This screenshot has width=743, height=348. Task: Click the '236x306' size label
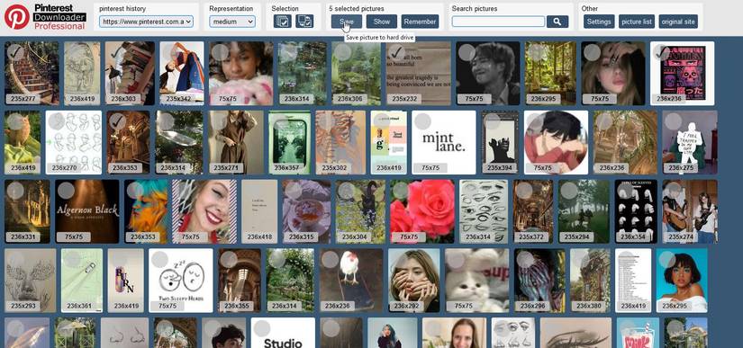pos(349,99)
